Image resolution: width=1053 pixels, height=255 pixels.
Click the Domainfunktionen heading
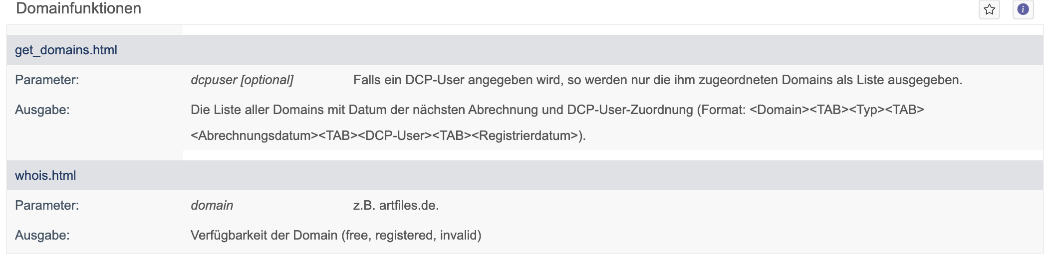pyautogui.click(x=79, y=8)
